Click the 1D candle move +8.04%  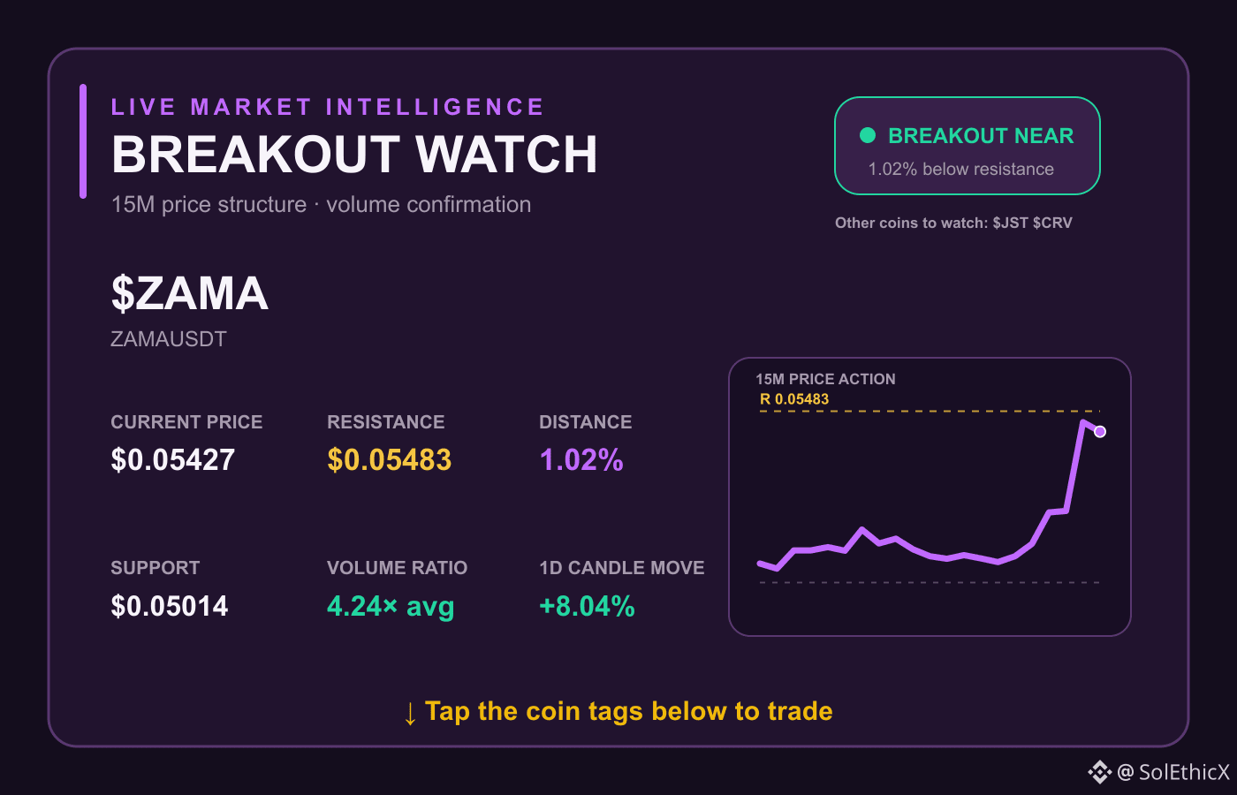[x=587, y=606]
